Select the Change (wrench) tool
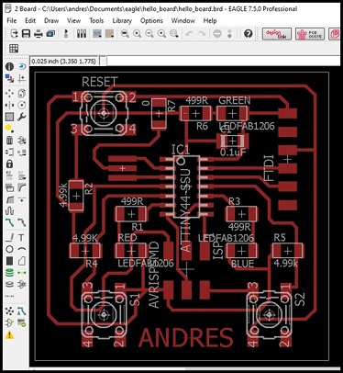Screen dimensions: 343x373 [21, 117]
